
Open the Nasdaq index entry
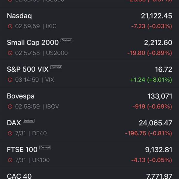[x=89, y=21]
